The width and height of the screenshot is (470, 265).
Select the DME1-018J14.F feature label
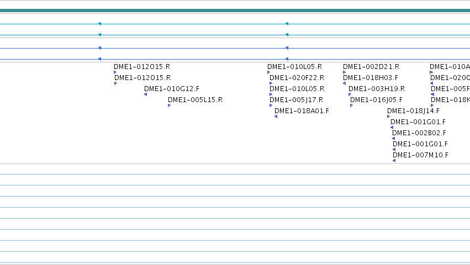click(x=413, y=111)
